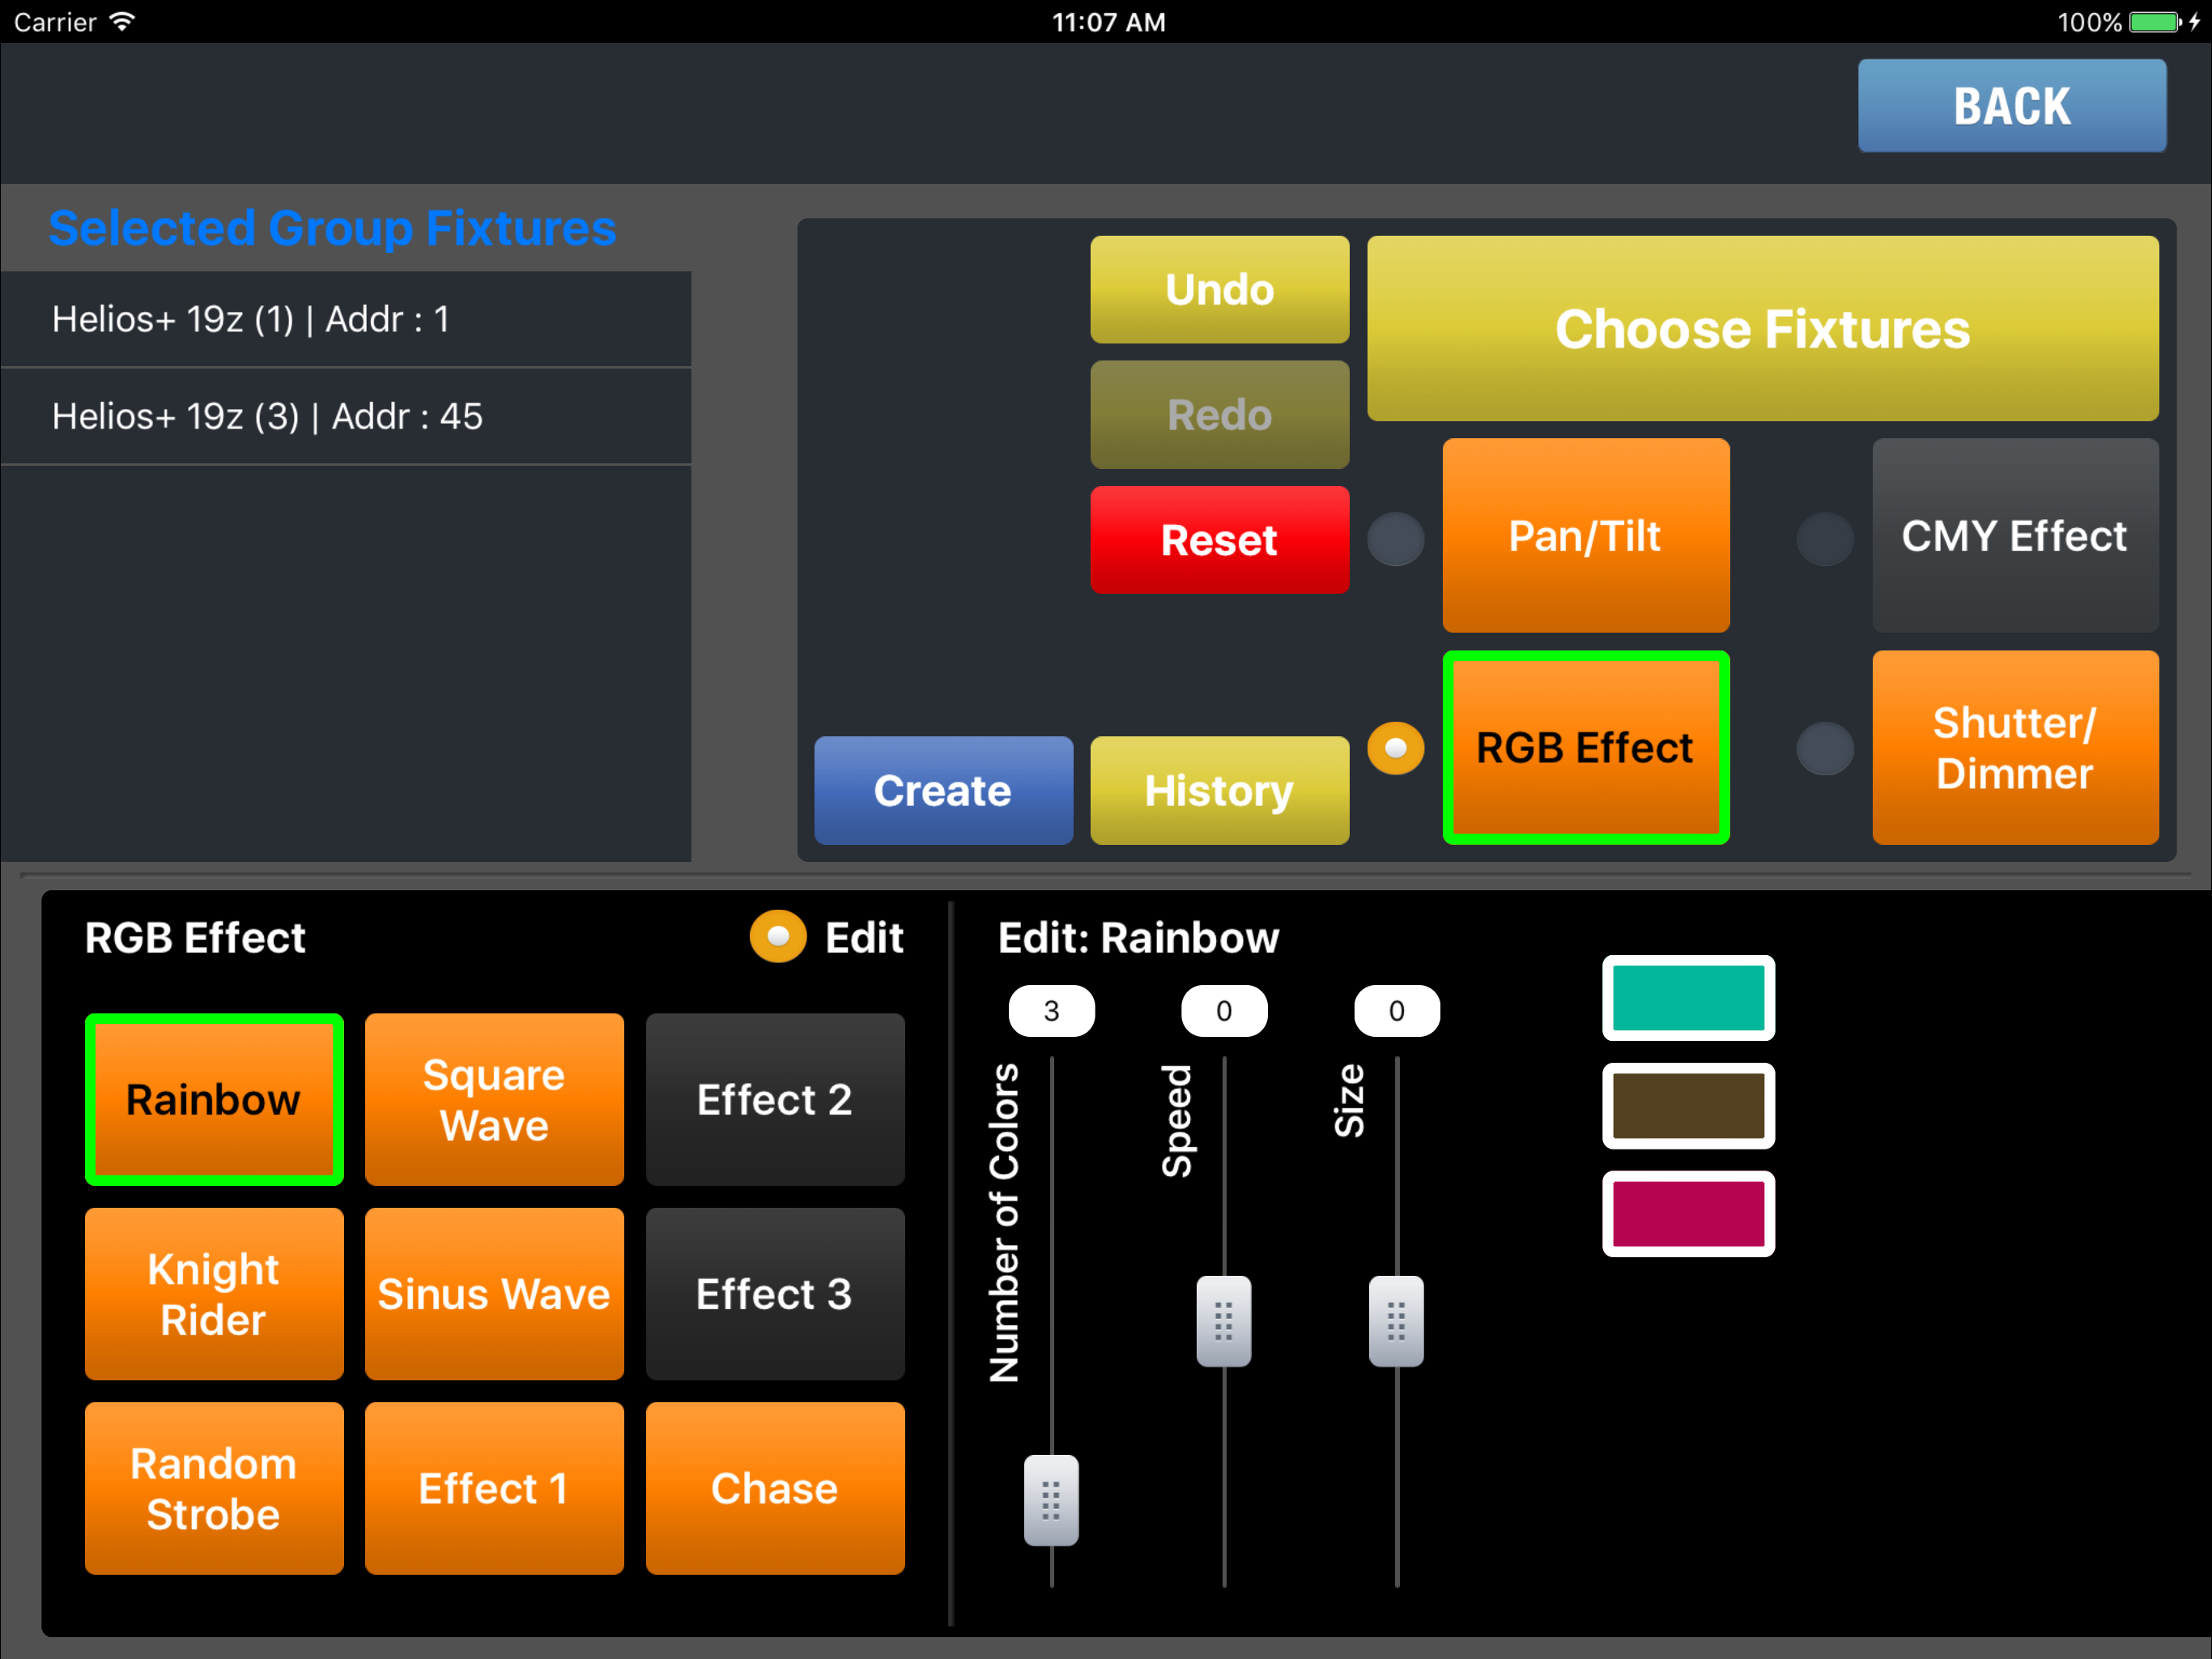Click the Speed slider handle
This screenshot has height=1659, width=2212.
(1223, 1320)
